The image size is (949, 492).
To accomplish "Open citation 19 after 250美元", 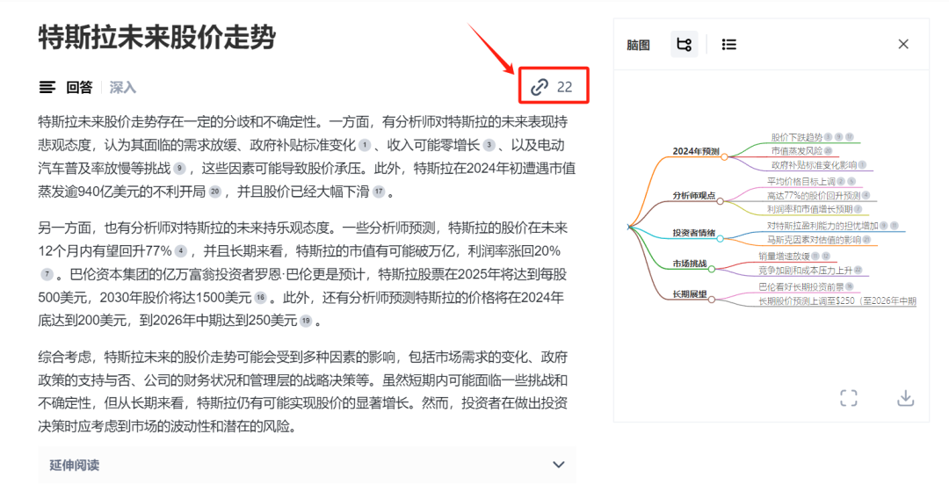I will click(306, 321).
